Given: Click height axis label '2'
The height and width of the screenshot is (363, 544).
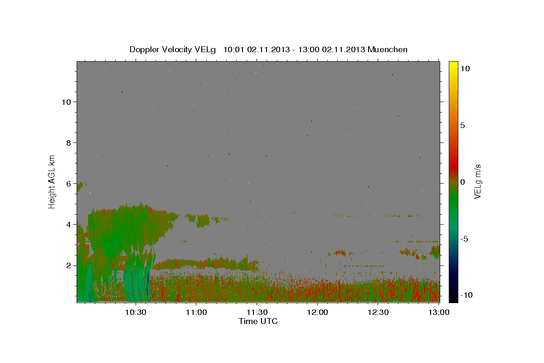Looking at the screenshot, I should (68, 265).
